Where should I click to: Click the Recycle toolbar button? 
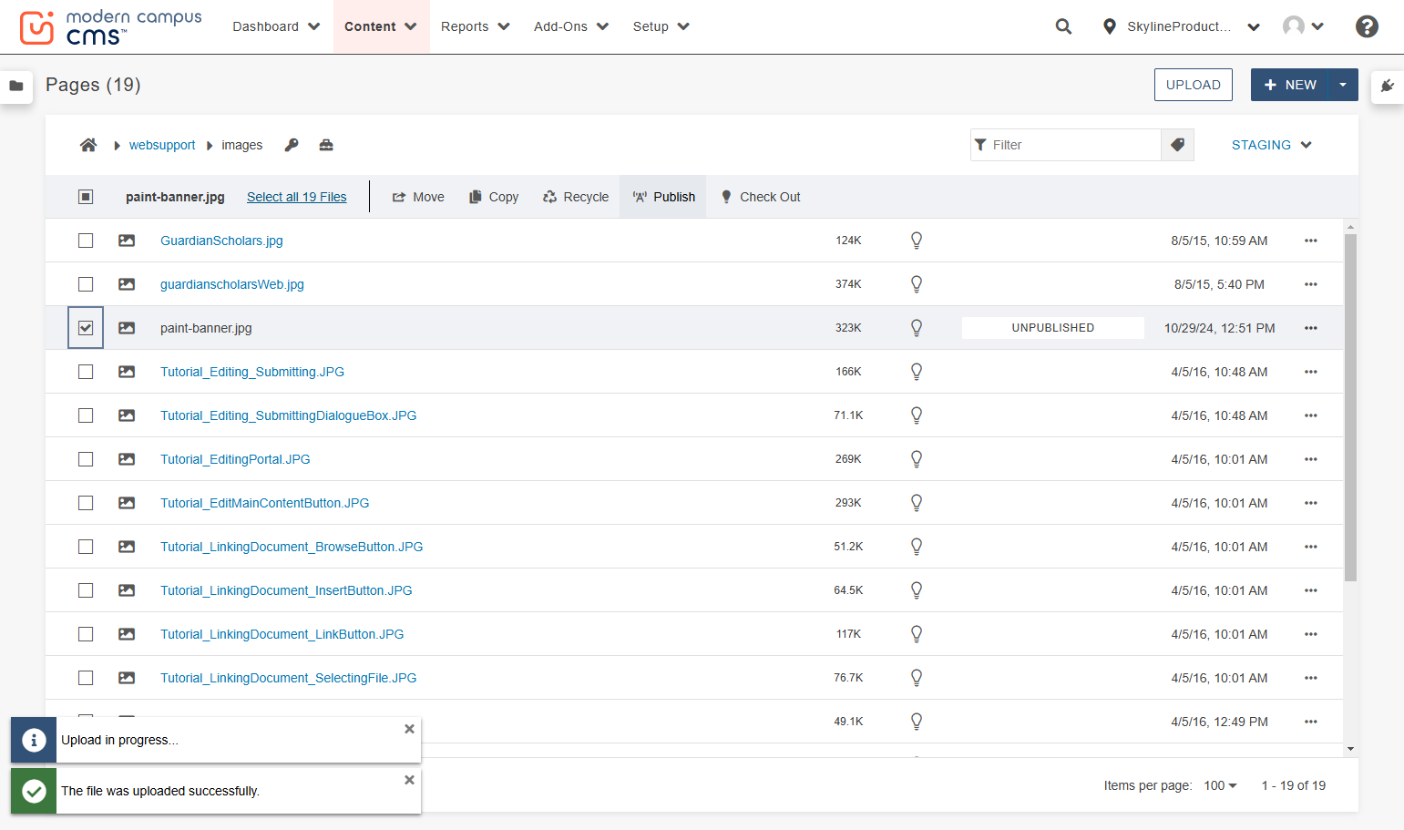[x=576, y=197]
